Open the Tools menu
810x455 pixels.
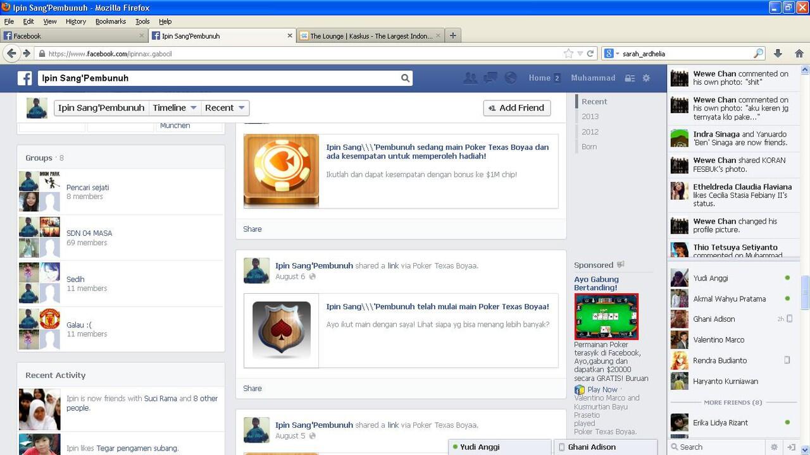142,21
